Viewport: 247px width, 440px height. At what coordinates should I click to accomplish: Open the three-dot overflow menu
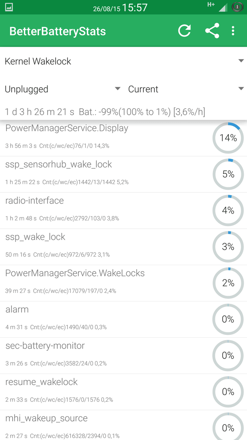(x=233, y=31)
